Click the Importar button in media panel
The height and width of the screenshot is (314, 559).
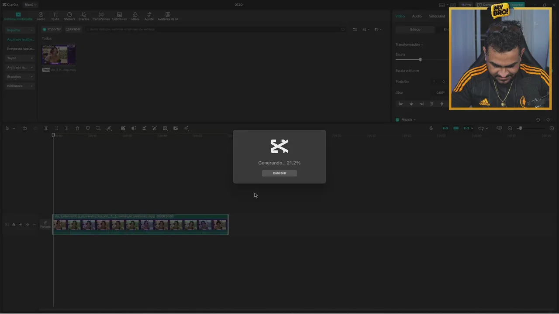(x=52, y=29)
